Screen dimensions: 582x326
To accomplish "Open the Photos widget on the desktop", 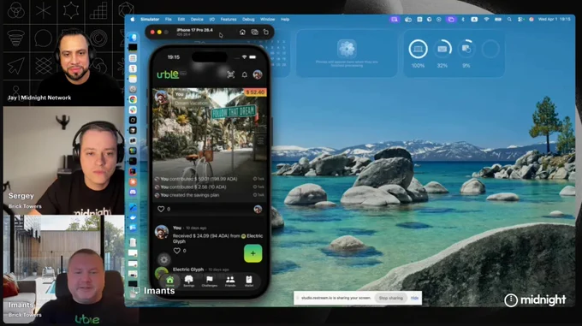I will tap(347, 53).
